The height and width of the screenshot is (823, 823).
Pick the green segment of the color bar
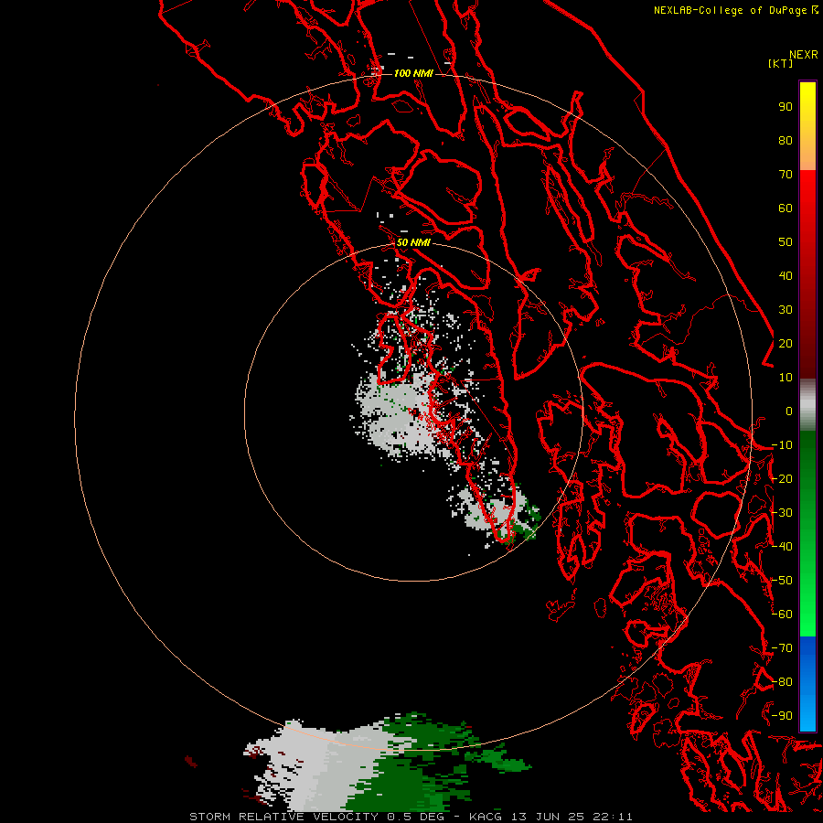pyautogui.click(x=807, y=533)
